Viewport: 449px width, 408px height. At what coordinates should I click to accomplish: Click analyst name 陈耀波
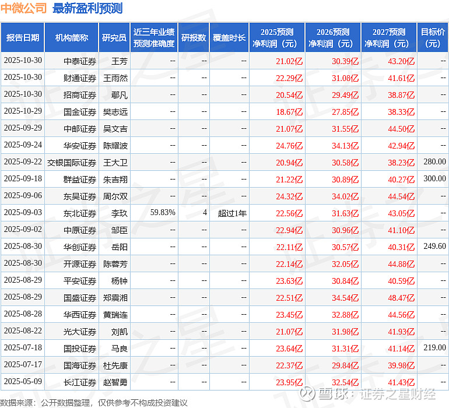[115, 146]
